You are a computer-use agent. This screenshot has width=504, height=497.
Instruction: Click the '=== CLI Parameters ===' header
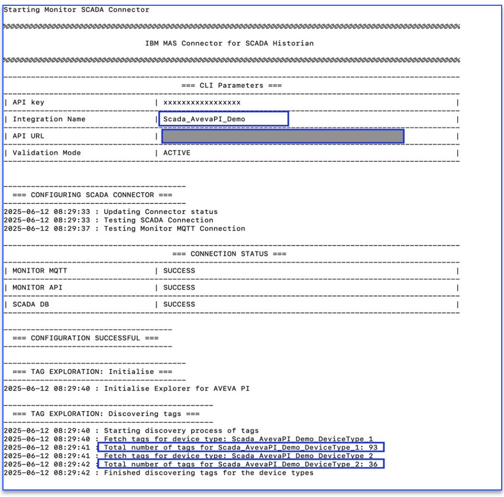pyautogui.click(x=231, y=85)
